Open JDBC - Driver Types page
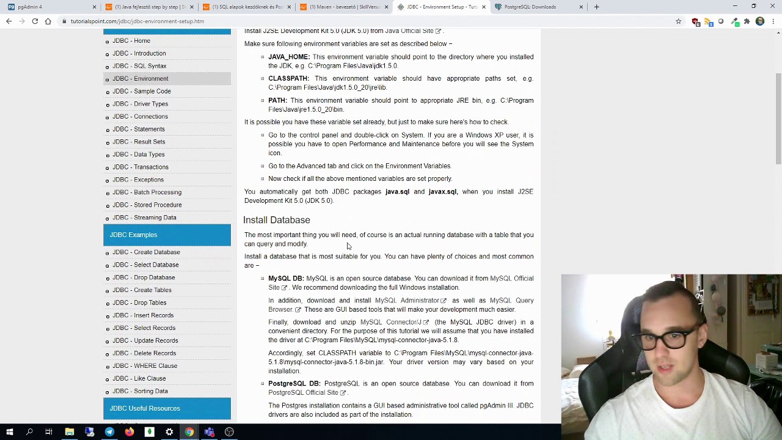This screenshot has height=440, width=782. pyautogui.click(x=140, y=104)
